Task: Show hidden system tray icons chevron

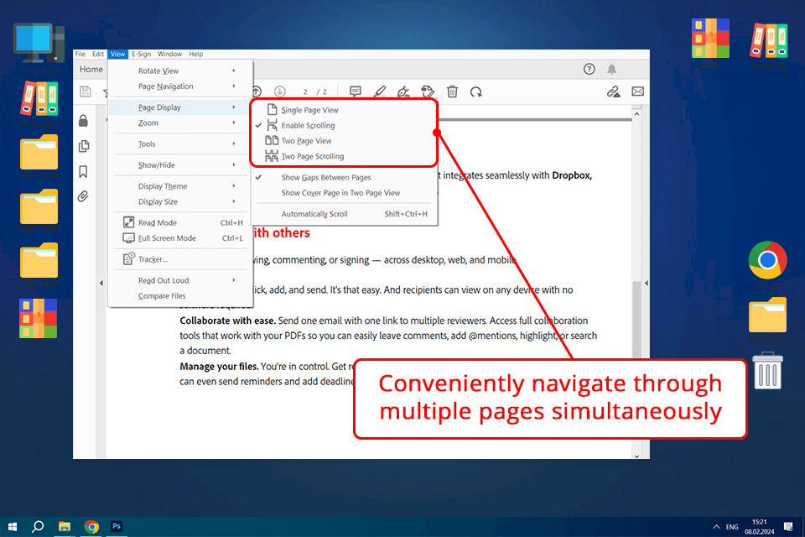Action: [715, 527]
